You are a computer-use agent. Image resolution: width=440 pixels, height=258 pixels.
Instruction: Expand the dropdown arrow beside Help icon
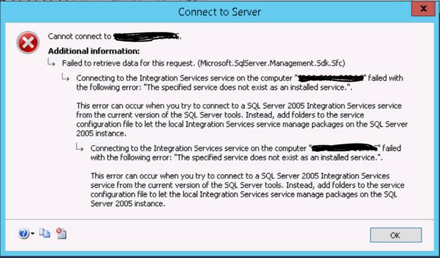(x=32, y=234)
